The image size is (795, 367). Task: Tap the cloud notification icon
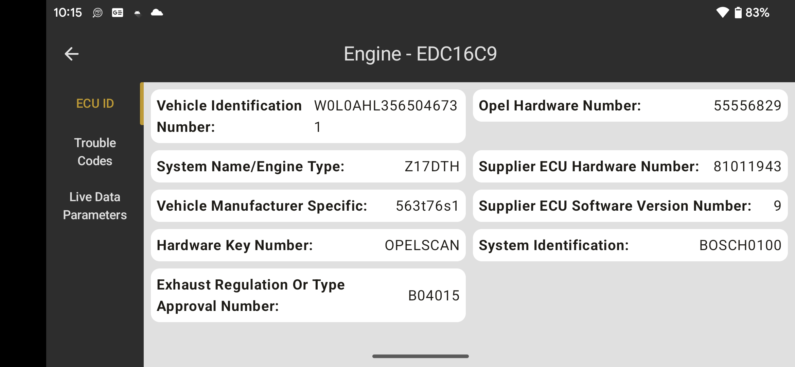157,13
